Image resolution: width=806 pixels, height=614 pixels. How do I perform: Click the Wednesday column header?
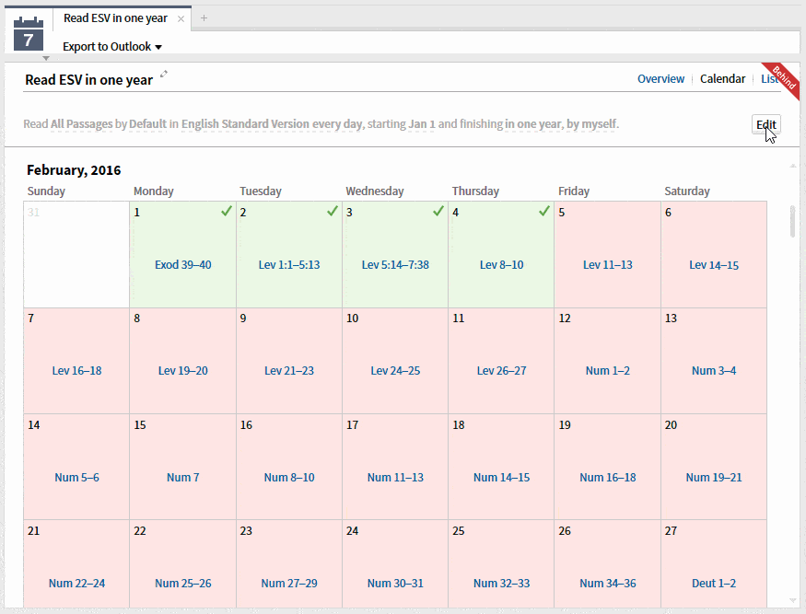[x=375, y=191]
